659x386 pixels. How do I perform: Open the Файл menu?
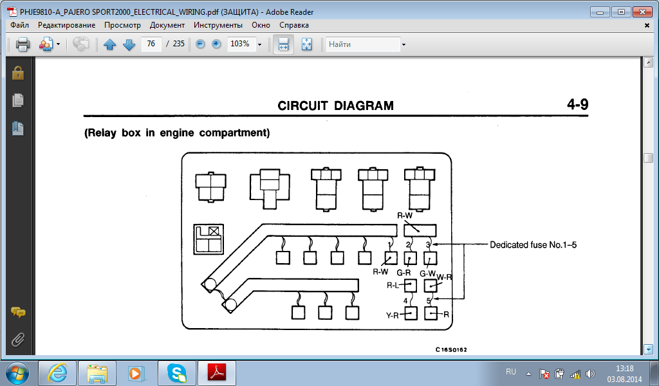(x=19, y=25)
